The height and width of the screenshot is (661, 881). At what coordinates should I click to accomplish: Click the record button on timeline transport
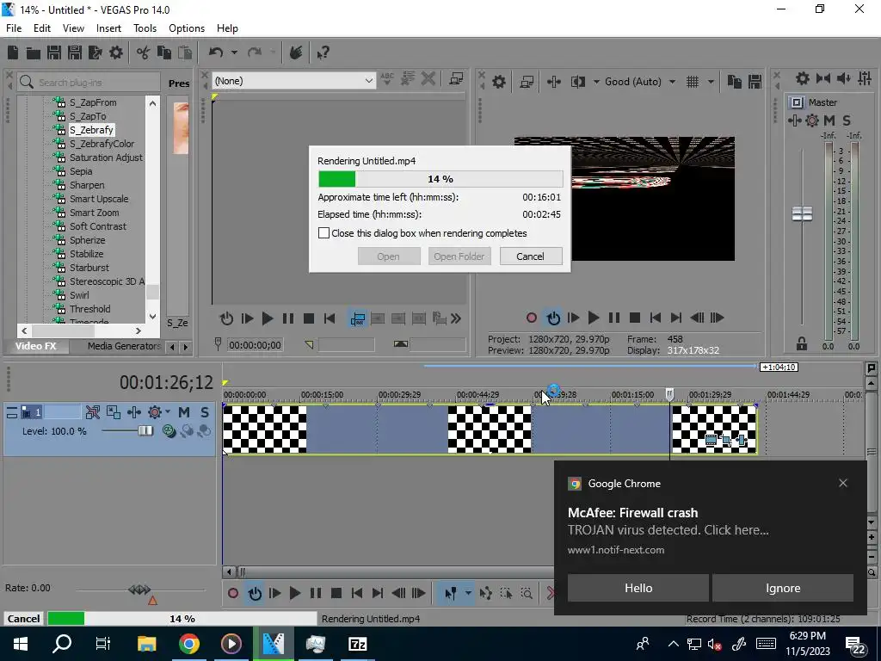232,593
